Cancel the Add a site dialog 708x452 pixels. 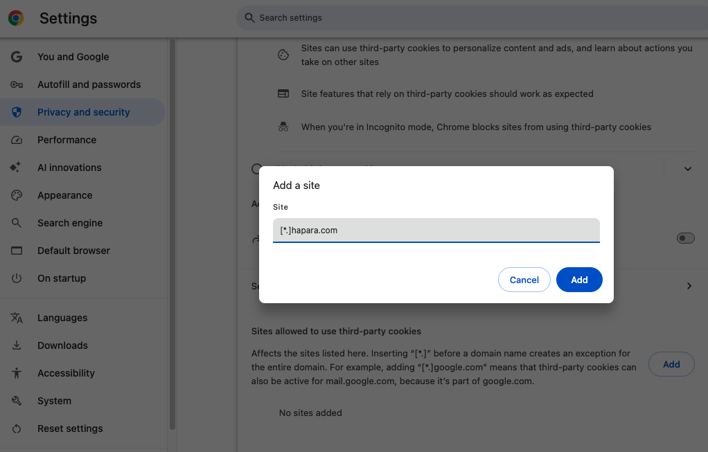coord(524,280)
